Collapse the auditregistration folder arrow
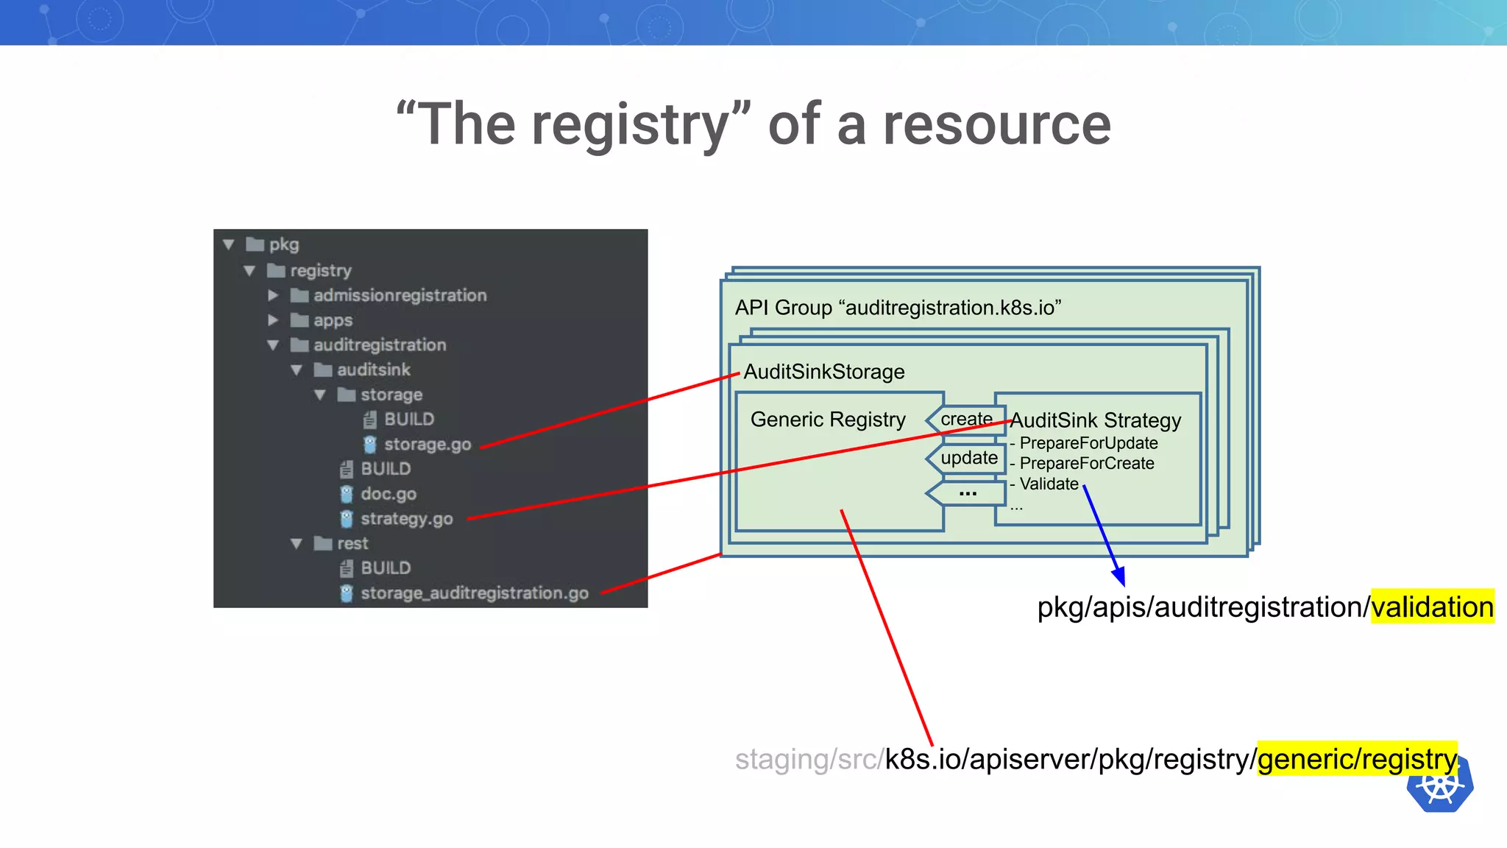The width and height of the screenshot is (1507, 848). tap(273, 345)
